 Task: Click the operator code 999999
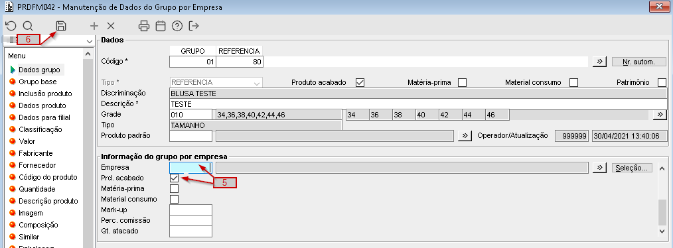[571, 135]
